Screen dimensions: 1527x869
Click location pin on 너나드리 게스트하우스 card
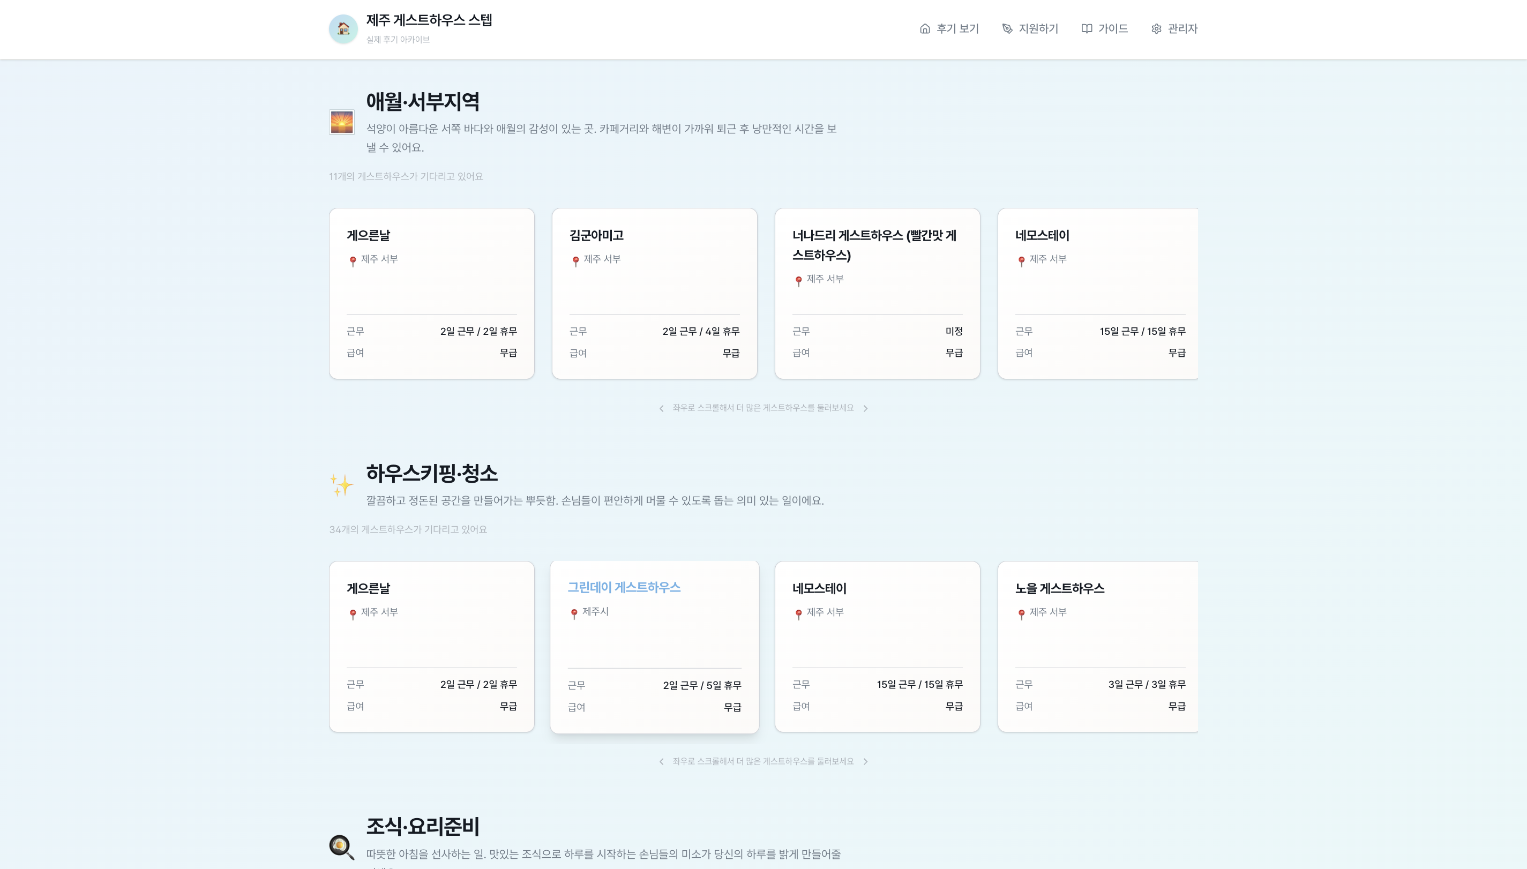pyautogui.click(x=798, y=281)
